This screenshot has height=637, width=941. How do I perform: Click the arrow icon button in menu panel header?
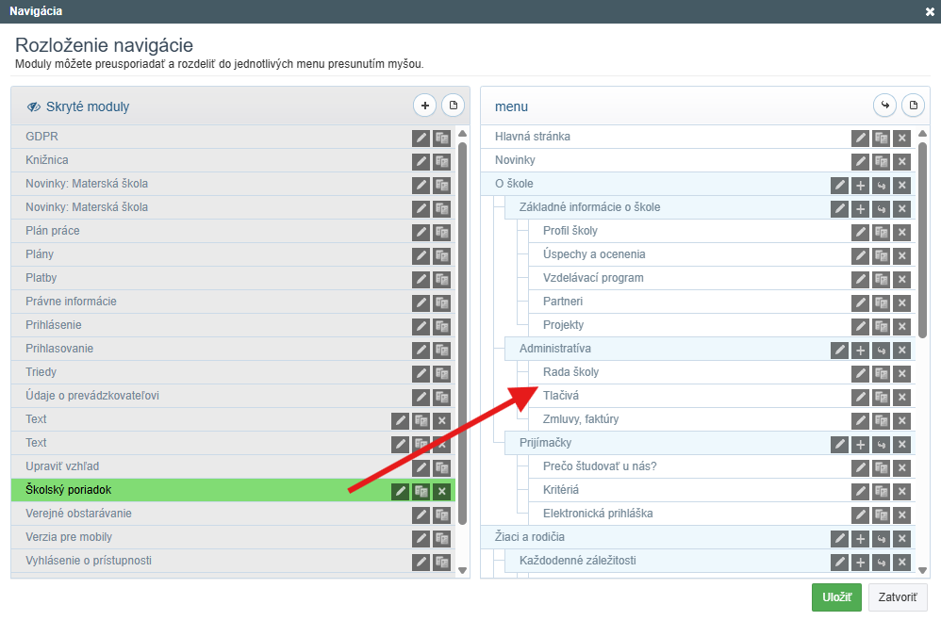point(884,106)
